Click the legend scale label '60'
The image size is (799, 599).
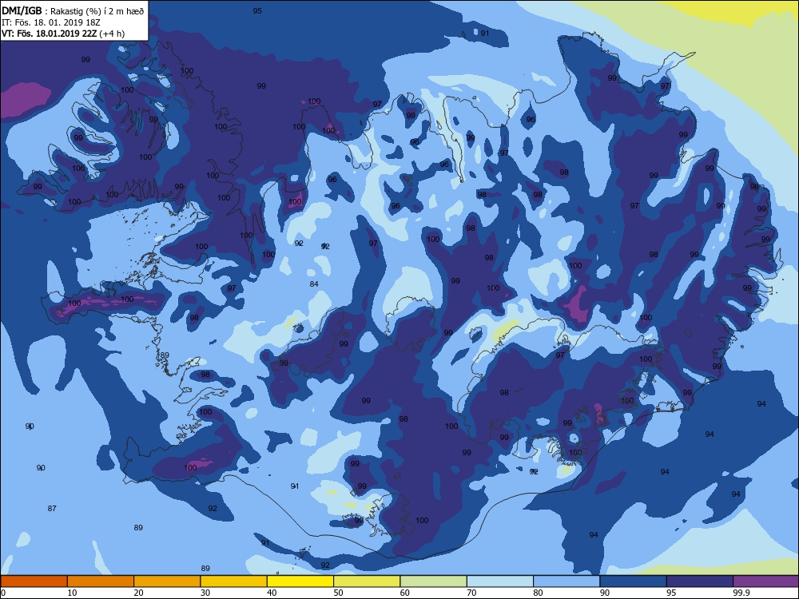point(405,593)
